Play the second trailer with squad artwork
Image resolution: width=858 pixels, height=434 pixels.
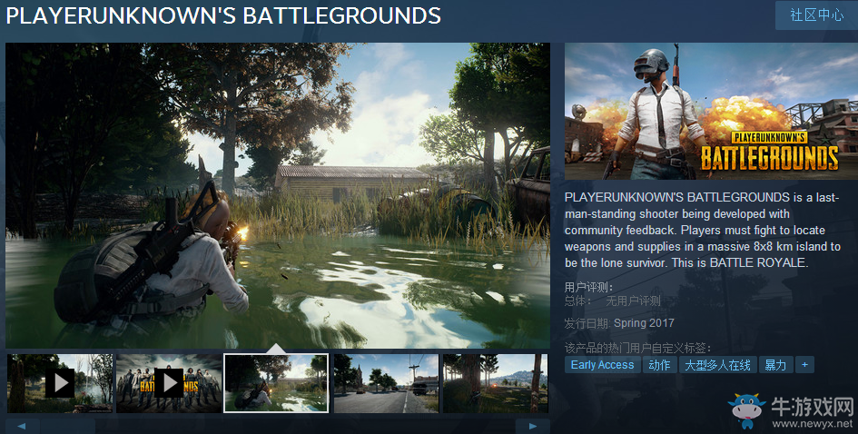pyautogui.click(x=169, y=383)
